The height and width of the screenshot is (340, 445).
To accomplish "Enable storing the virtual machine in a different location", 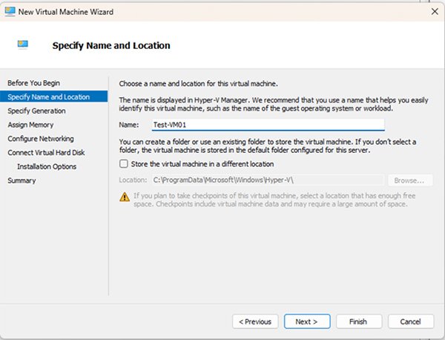I will point(123,164).
